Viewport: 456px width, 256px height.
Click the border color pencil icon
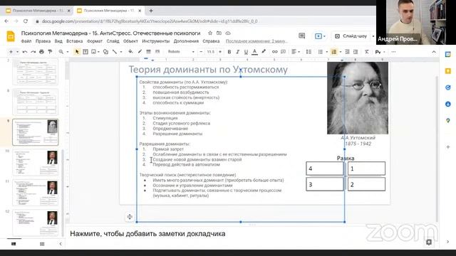pos(140,52)
